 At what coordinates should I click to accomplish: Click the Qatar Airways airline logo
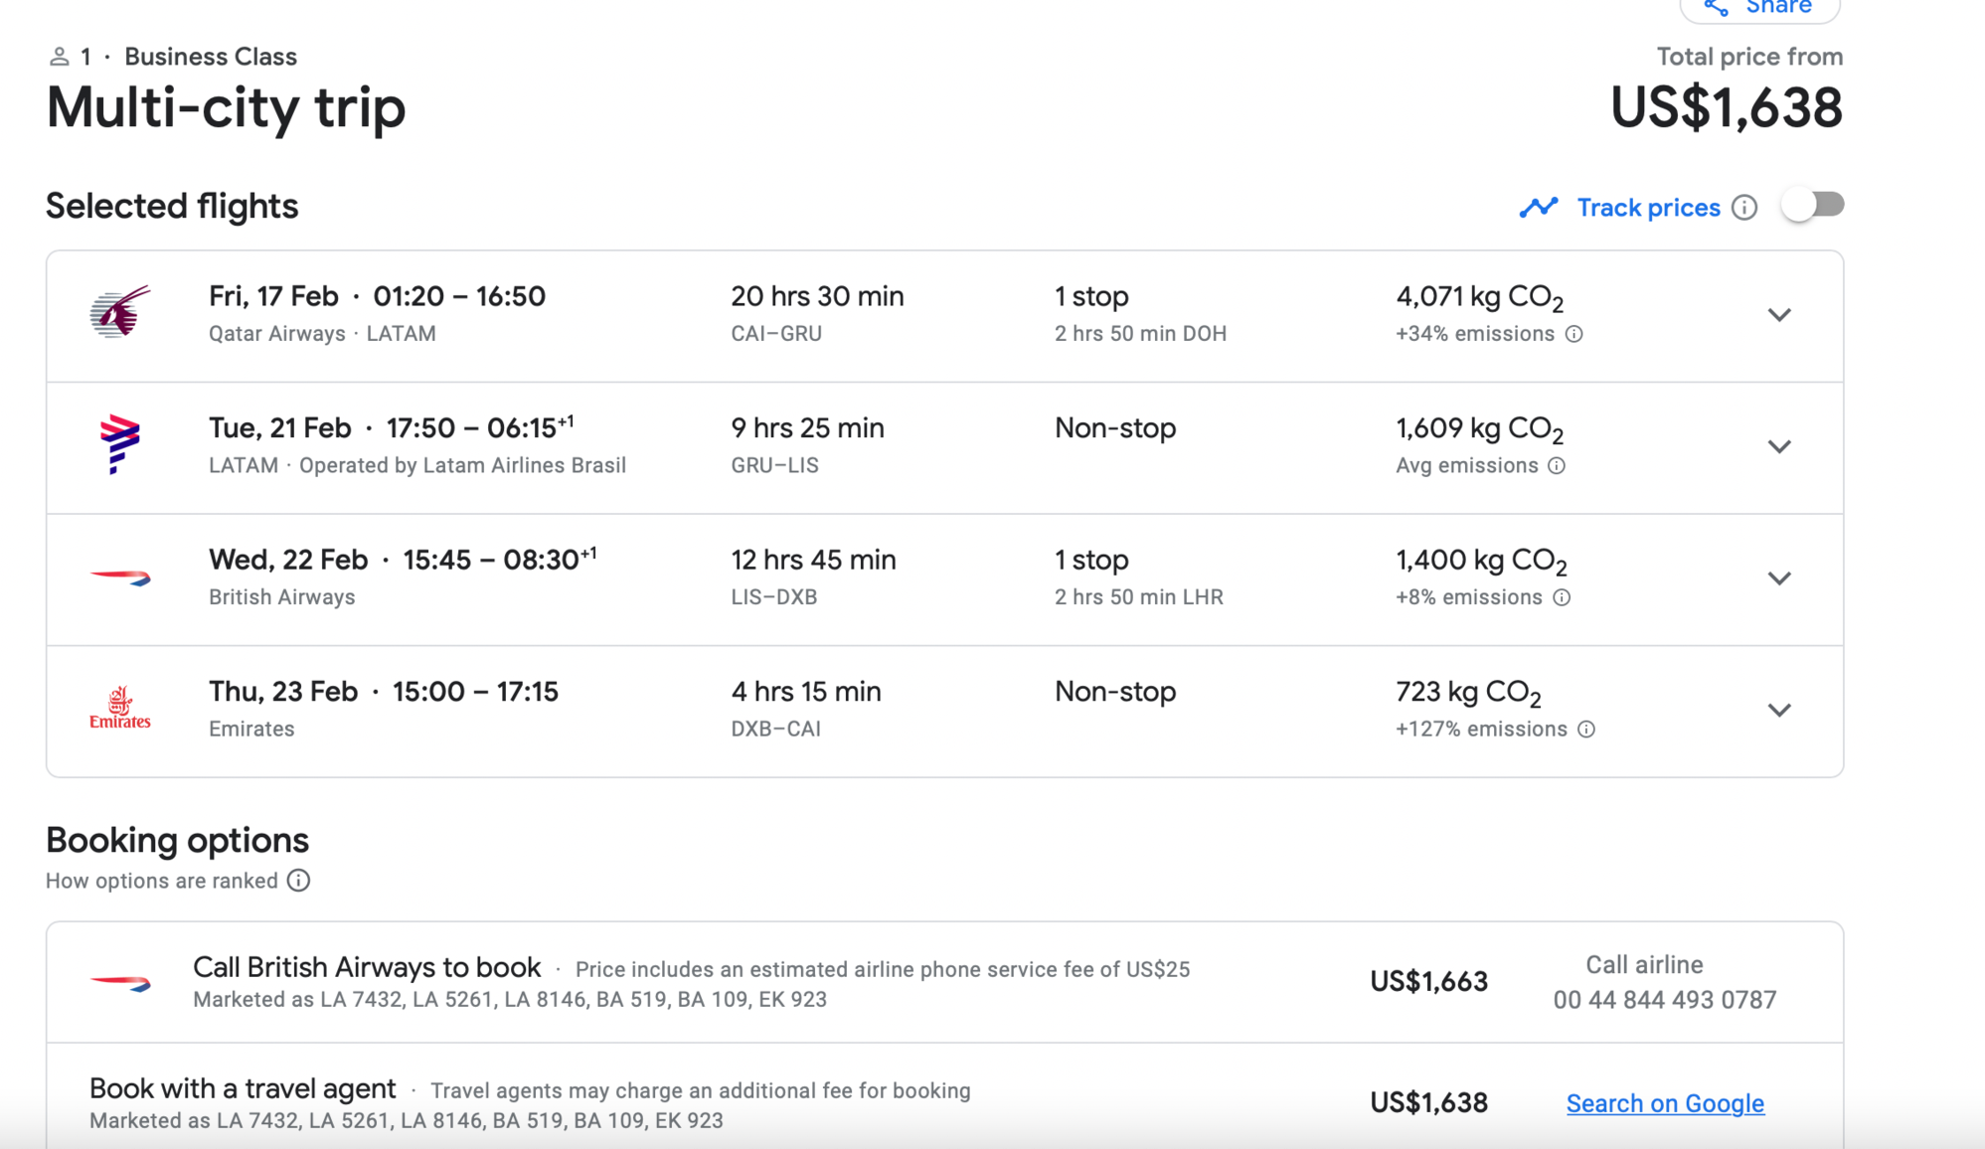(x=119, y=313)
